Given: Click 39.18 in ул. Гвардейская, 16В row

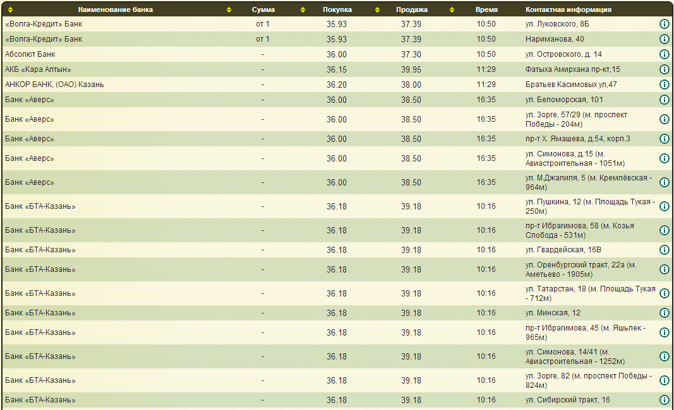Looking at the screenshot, I should [x=411, y=250].
